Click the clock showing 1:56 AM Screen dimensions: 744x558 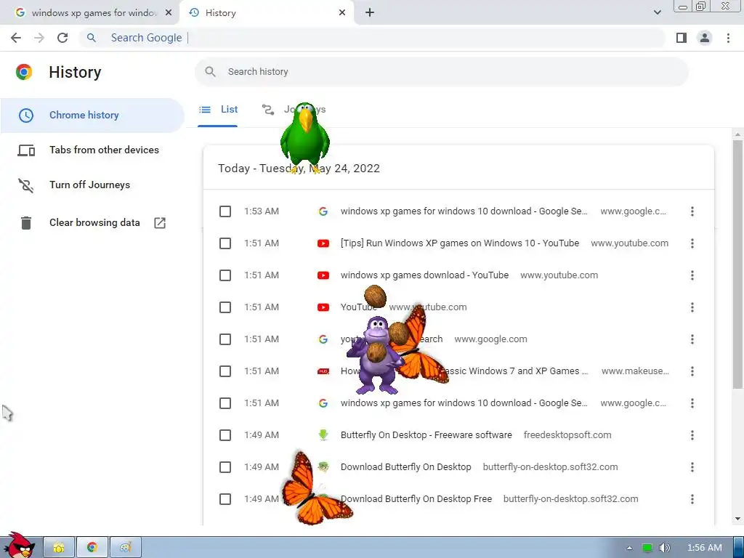click(x=705, y=548)
